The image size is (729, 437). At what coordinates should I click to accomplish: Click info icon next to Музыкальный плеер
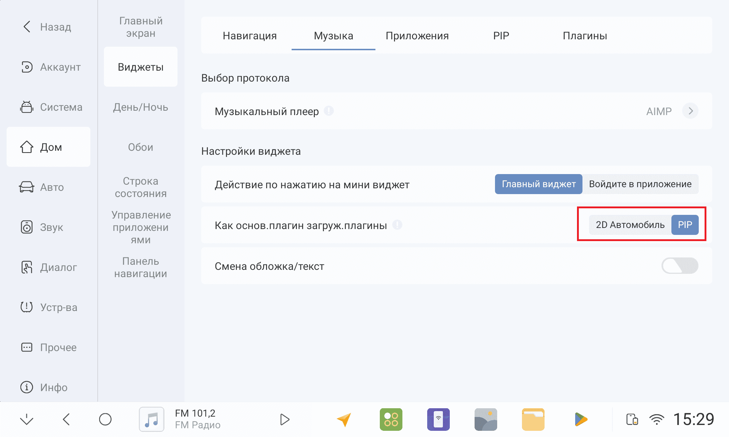coord(329,111)
